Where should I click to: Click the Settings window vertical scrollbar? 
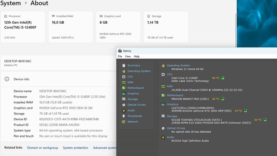(x=236, y=30)
